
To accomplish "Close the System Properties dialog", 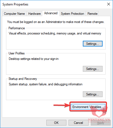I will [109, 4].
